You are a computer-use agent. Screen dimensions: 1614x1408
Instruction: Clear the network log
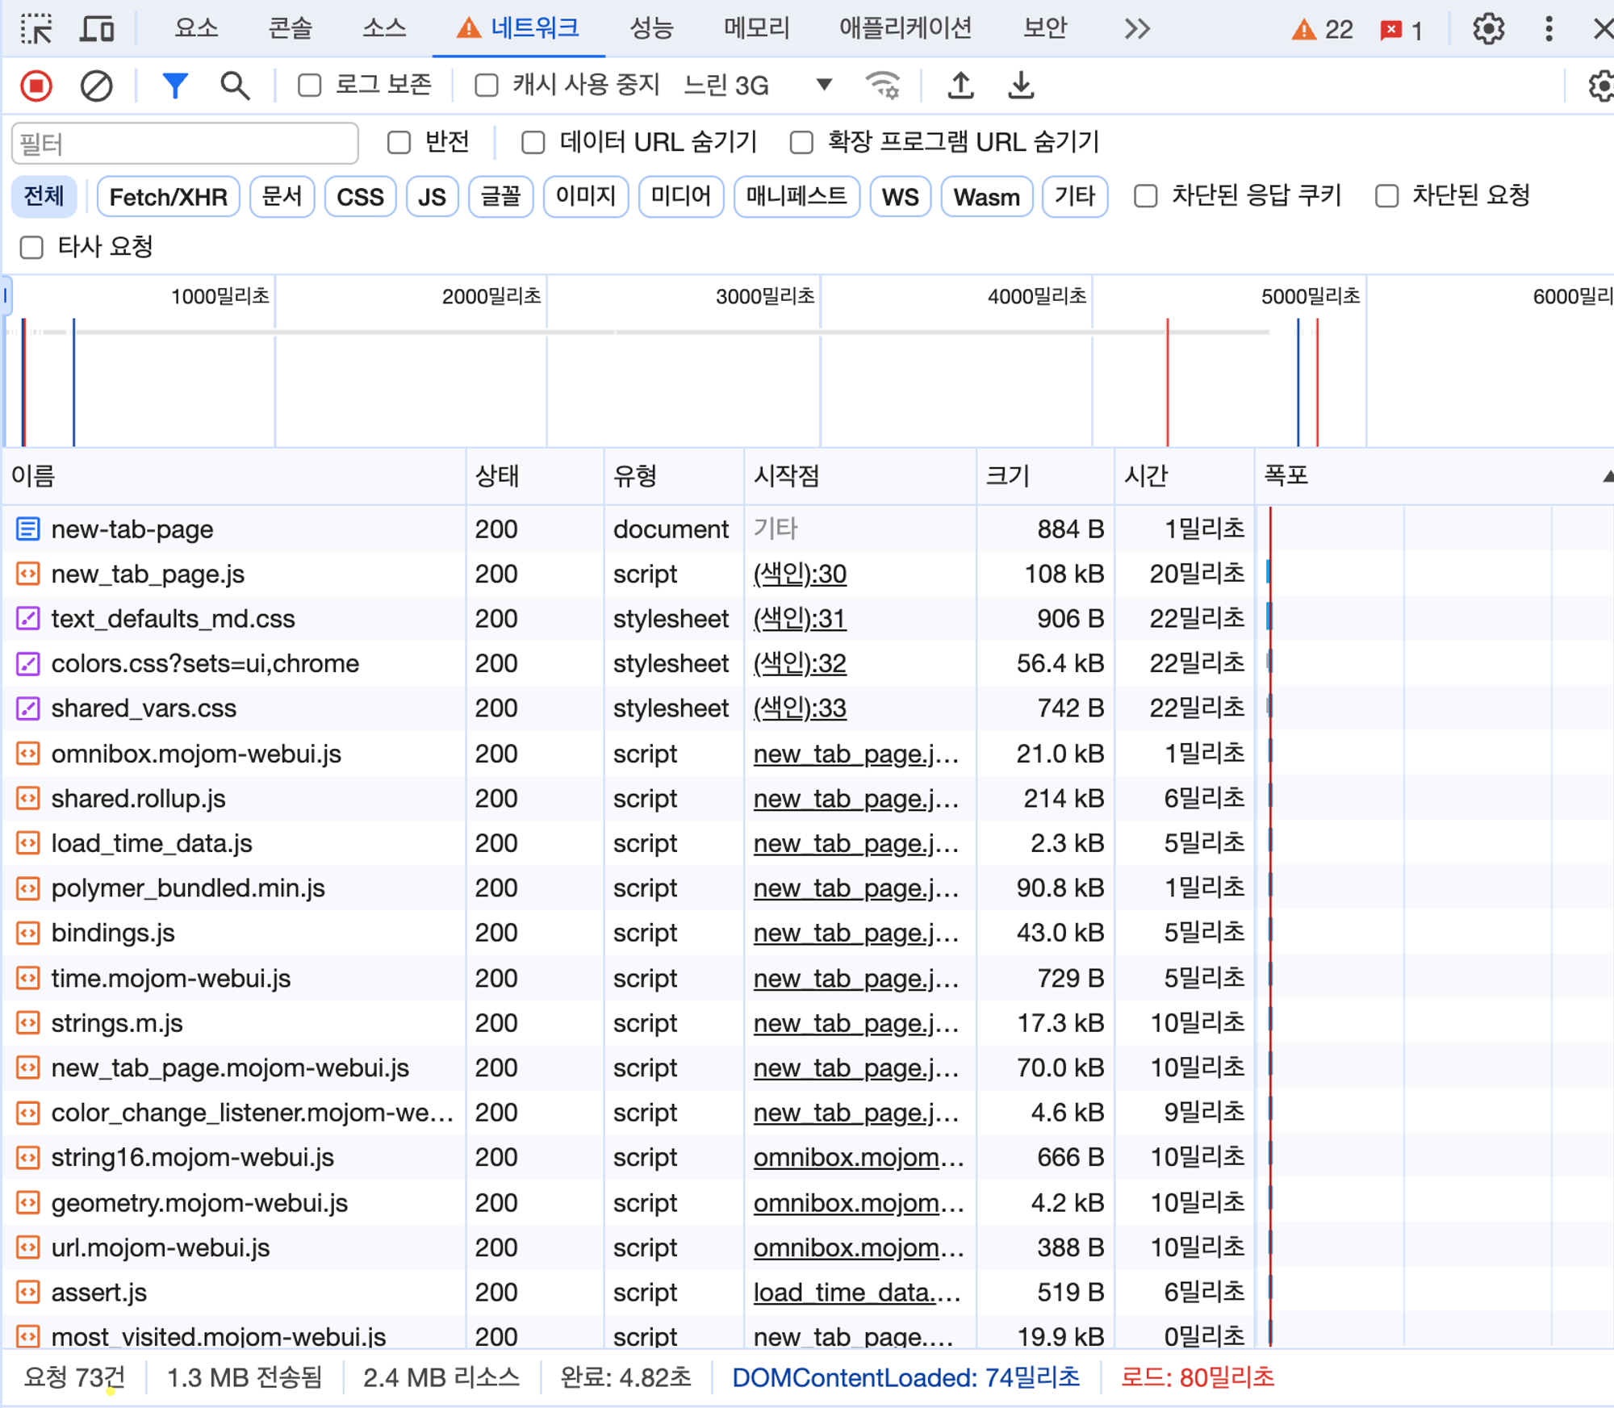(96, 86)
